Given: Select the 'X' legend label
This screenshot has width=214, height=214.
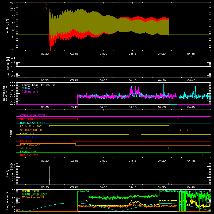Looking at the screenshot, I should 46,5.
